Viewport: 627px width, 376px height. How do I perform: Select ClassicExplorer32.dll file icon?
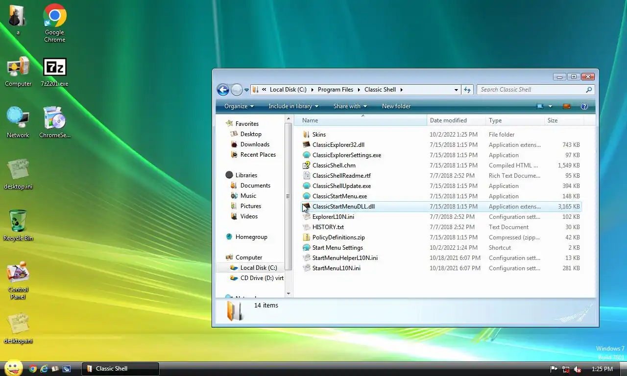coord(307,145)
